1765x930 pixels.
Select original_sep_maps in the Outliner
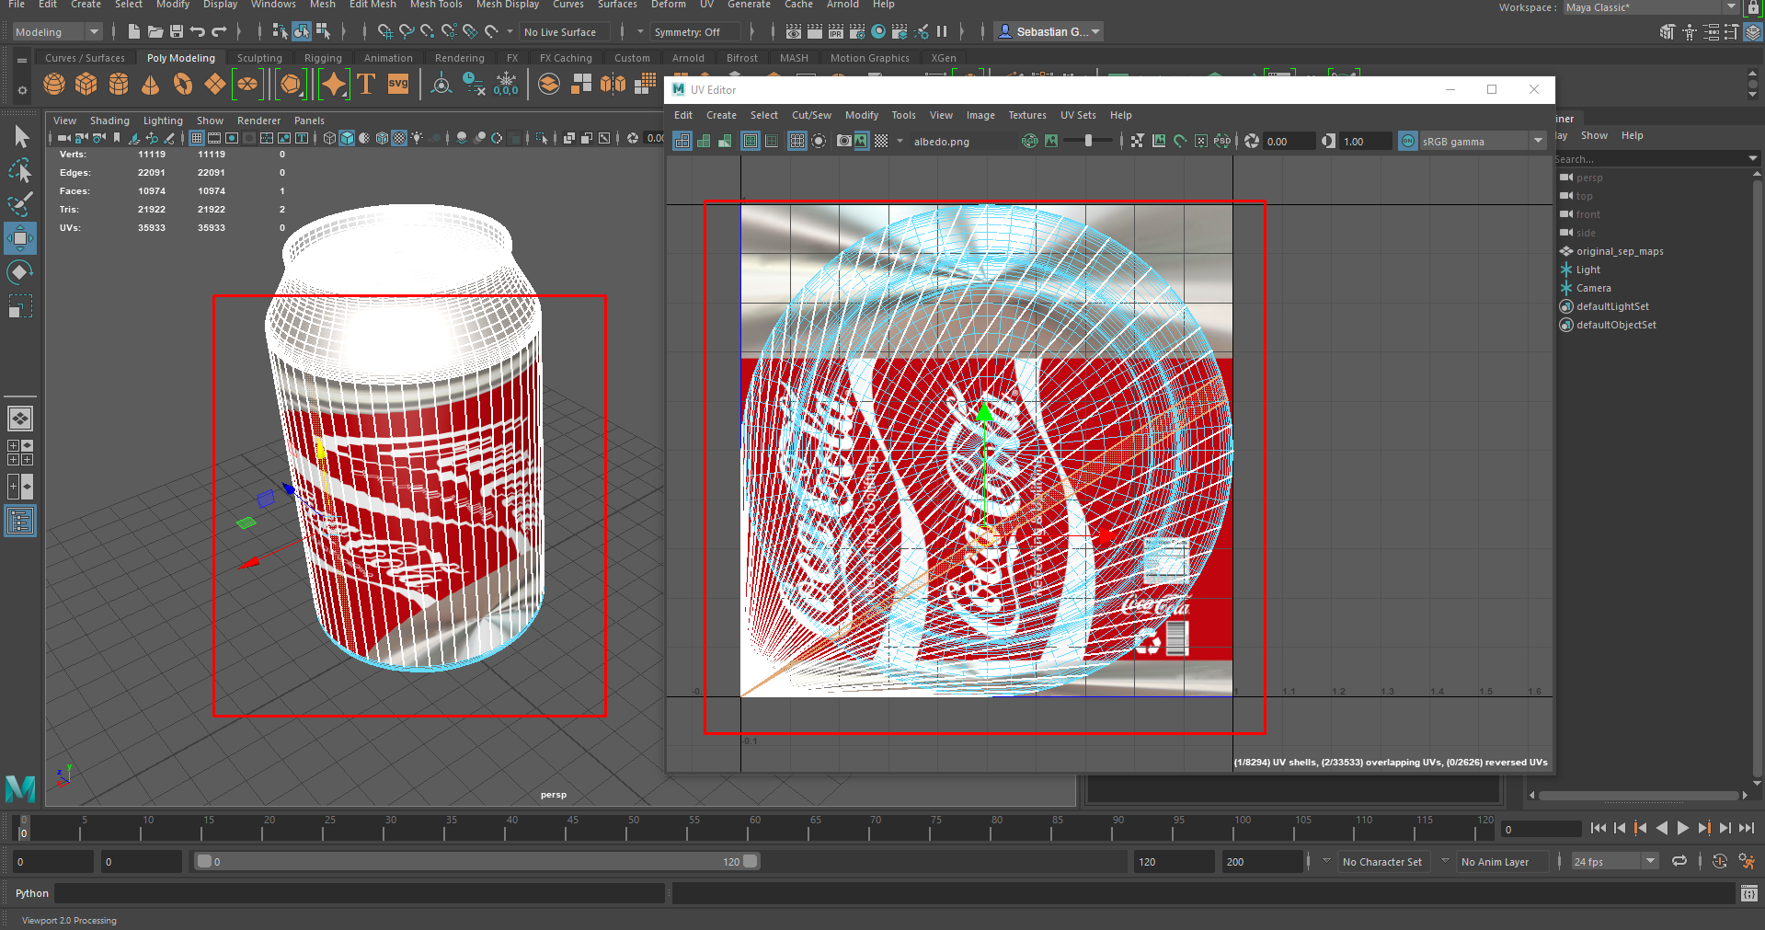pyautogui.click(x=1619, y=251)
